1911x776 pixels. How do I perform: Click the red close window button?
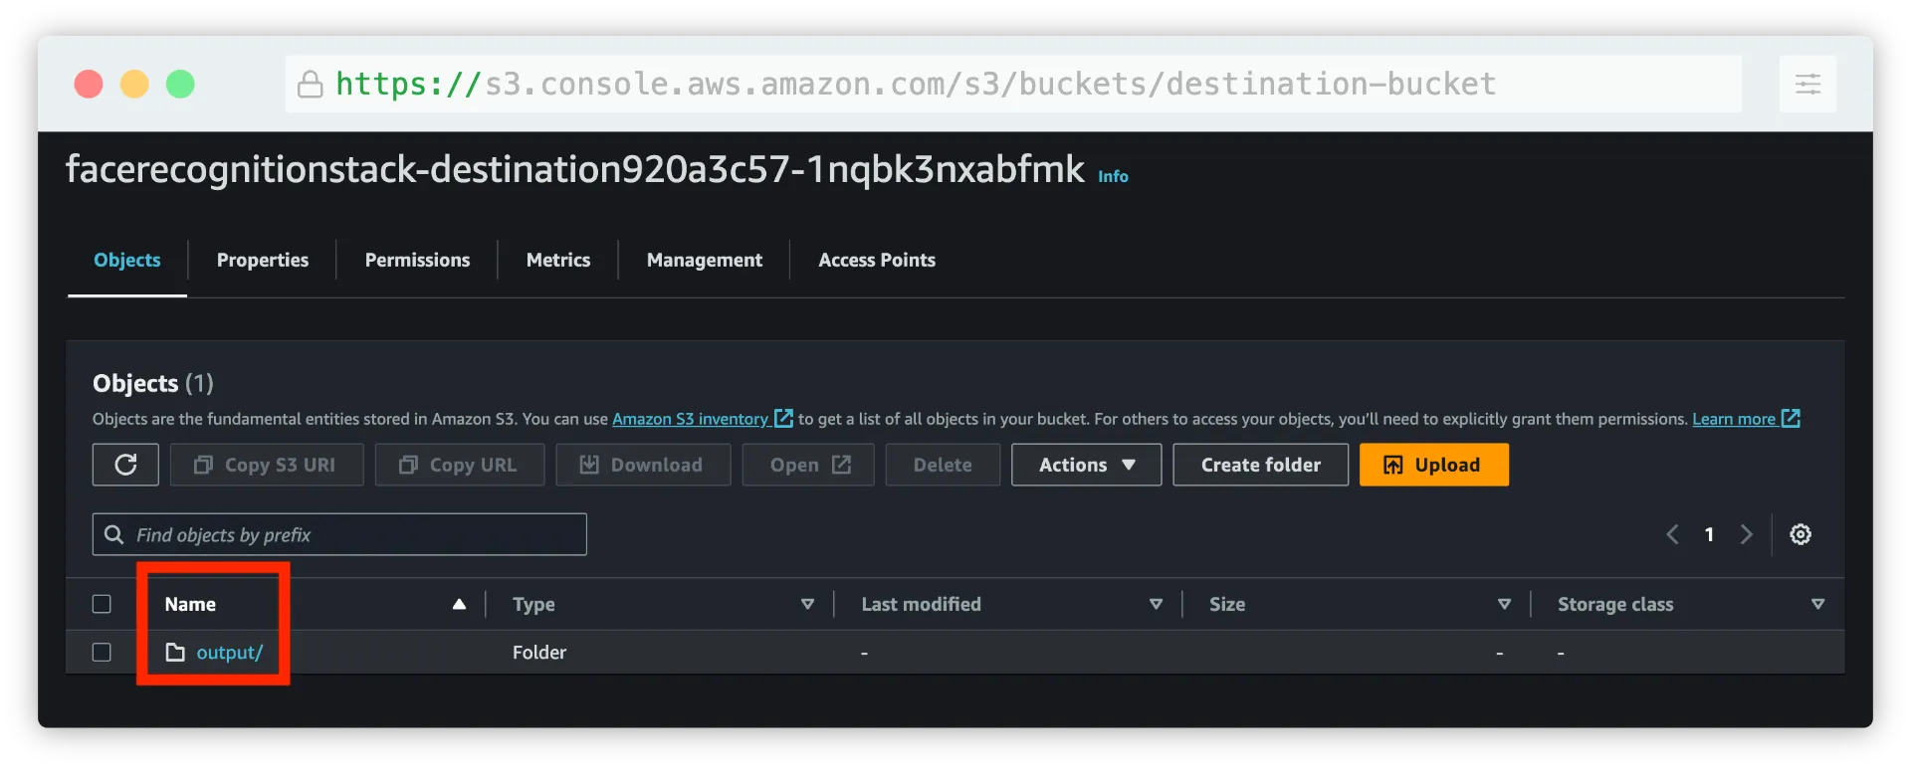89,84
